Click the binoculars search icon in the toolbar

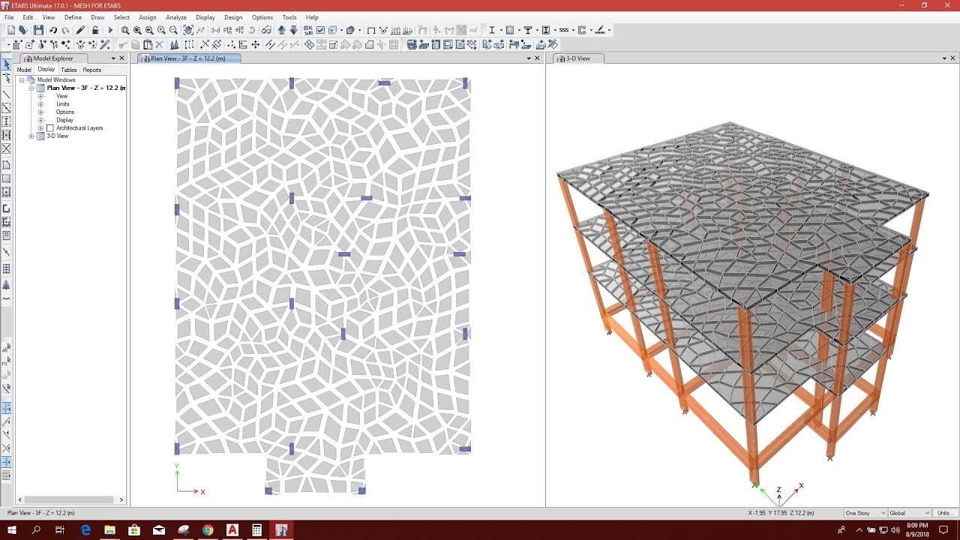tap(266, 30)
